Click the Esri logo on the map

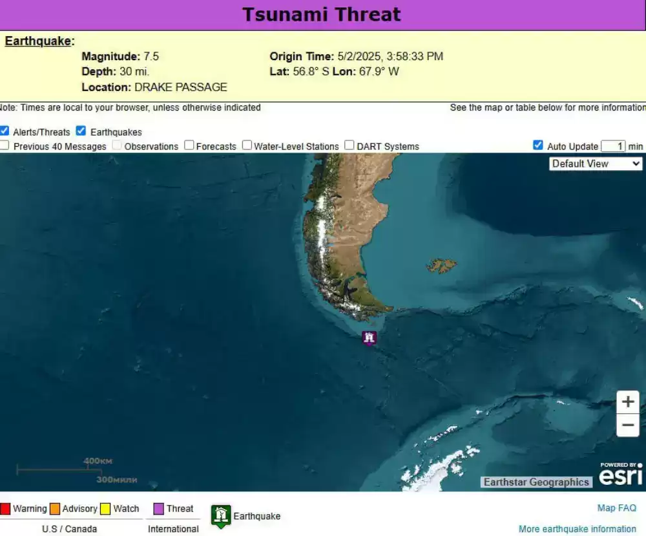pos(620,475)
